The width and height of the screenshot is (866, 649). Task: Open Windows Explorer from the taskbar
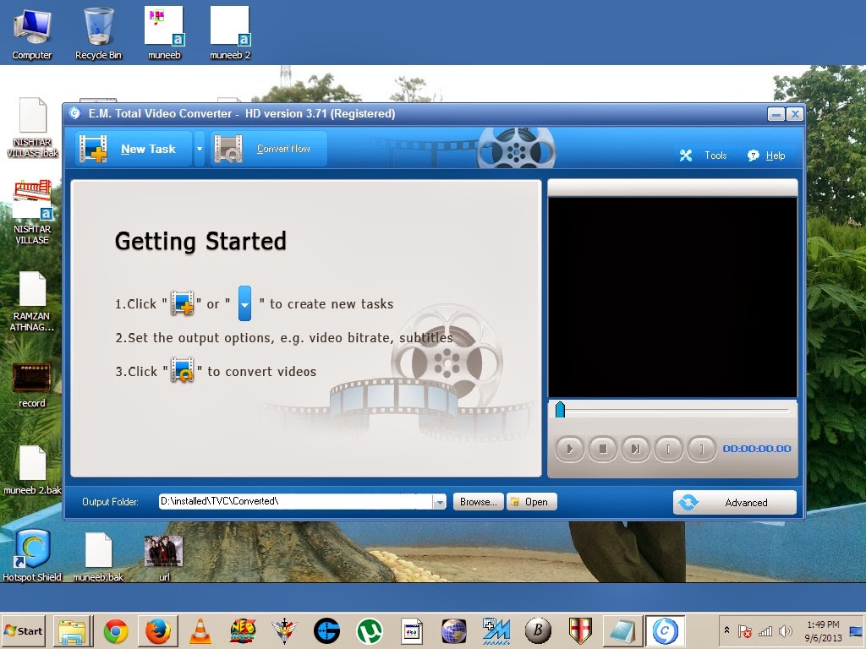coord(73,631)
